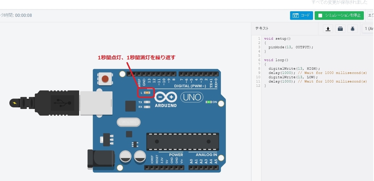Click the UNO label on the board
374x181 pixels.
(x=192, y=97)
